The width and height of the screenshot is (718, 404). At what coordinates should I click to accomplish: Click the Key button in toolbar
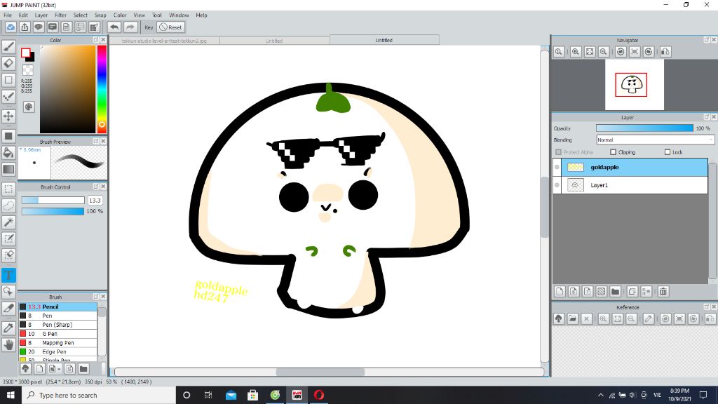click(x=149, y=27)
